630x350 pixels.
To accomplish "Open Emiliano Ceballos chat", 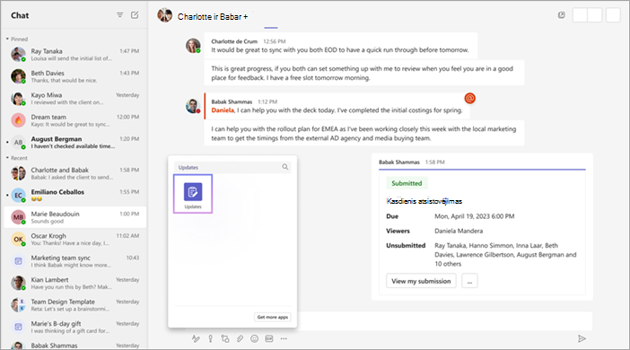I will coord(74,196).
